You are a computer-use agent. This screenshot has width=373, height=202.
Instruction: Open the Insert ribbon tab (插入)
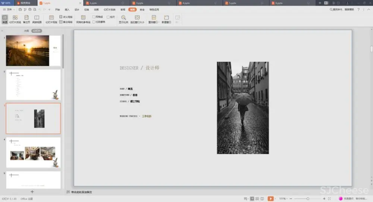(x=67, y=9)
